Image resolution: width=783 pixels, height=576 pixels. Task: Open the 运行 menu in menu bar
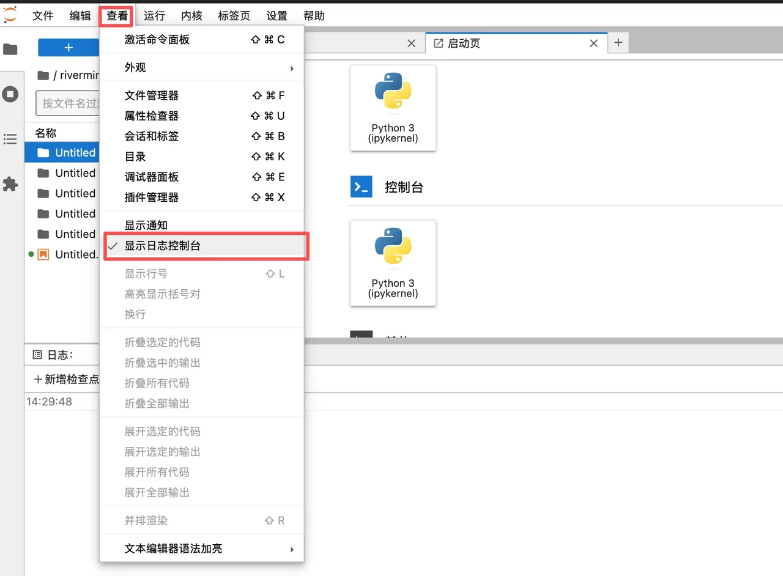pos(154,16)
